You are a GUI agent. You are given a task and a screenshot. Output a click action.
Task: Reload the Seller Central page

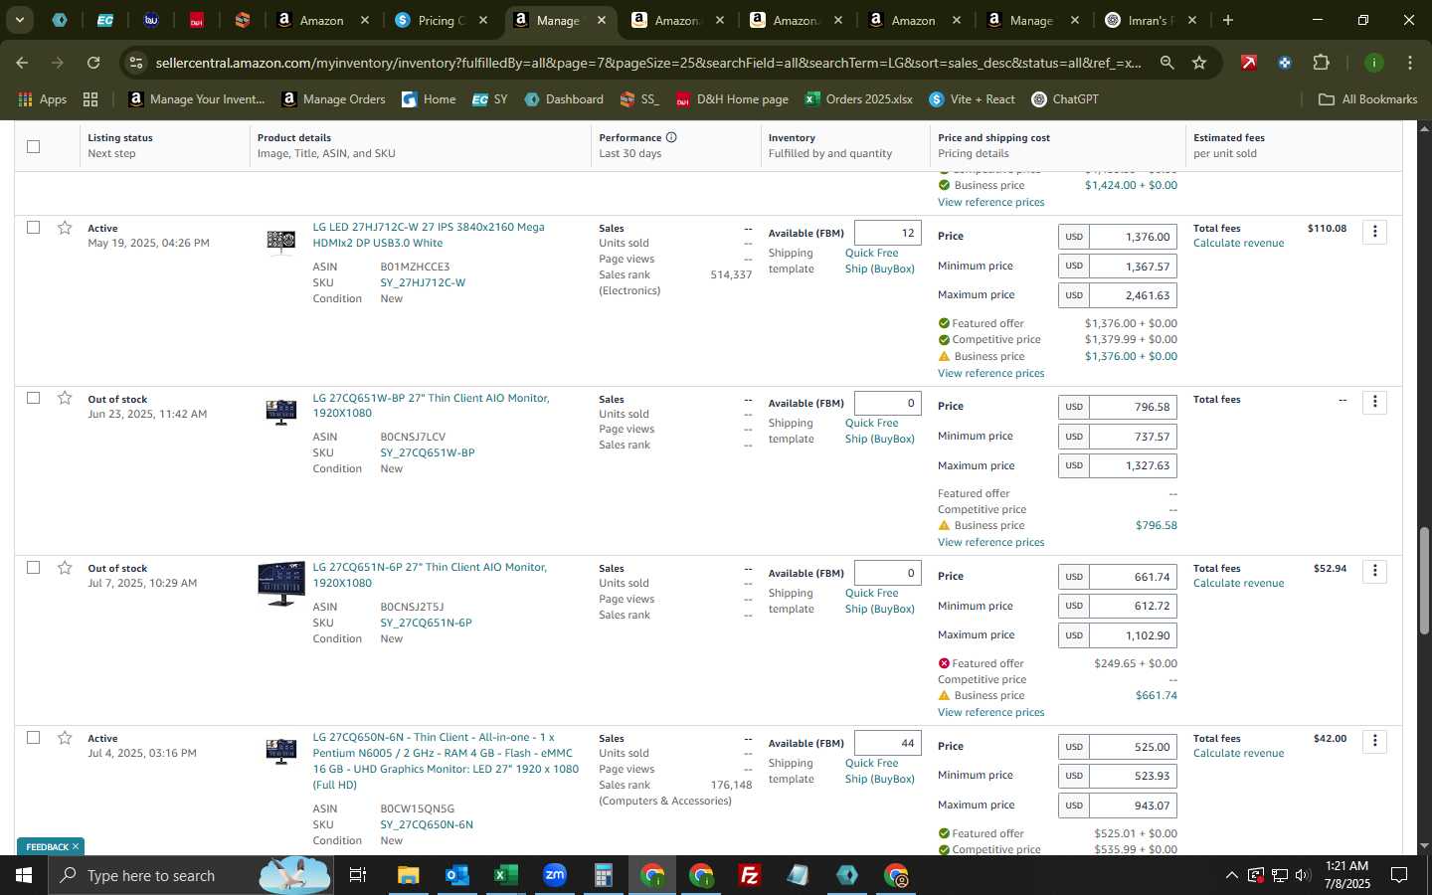[x=93, y=63]
